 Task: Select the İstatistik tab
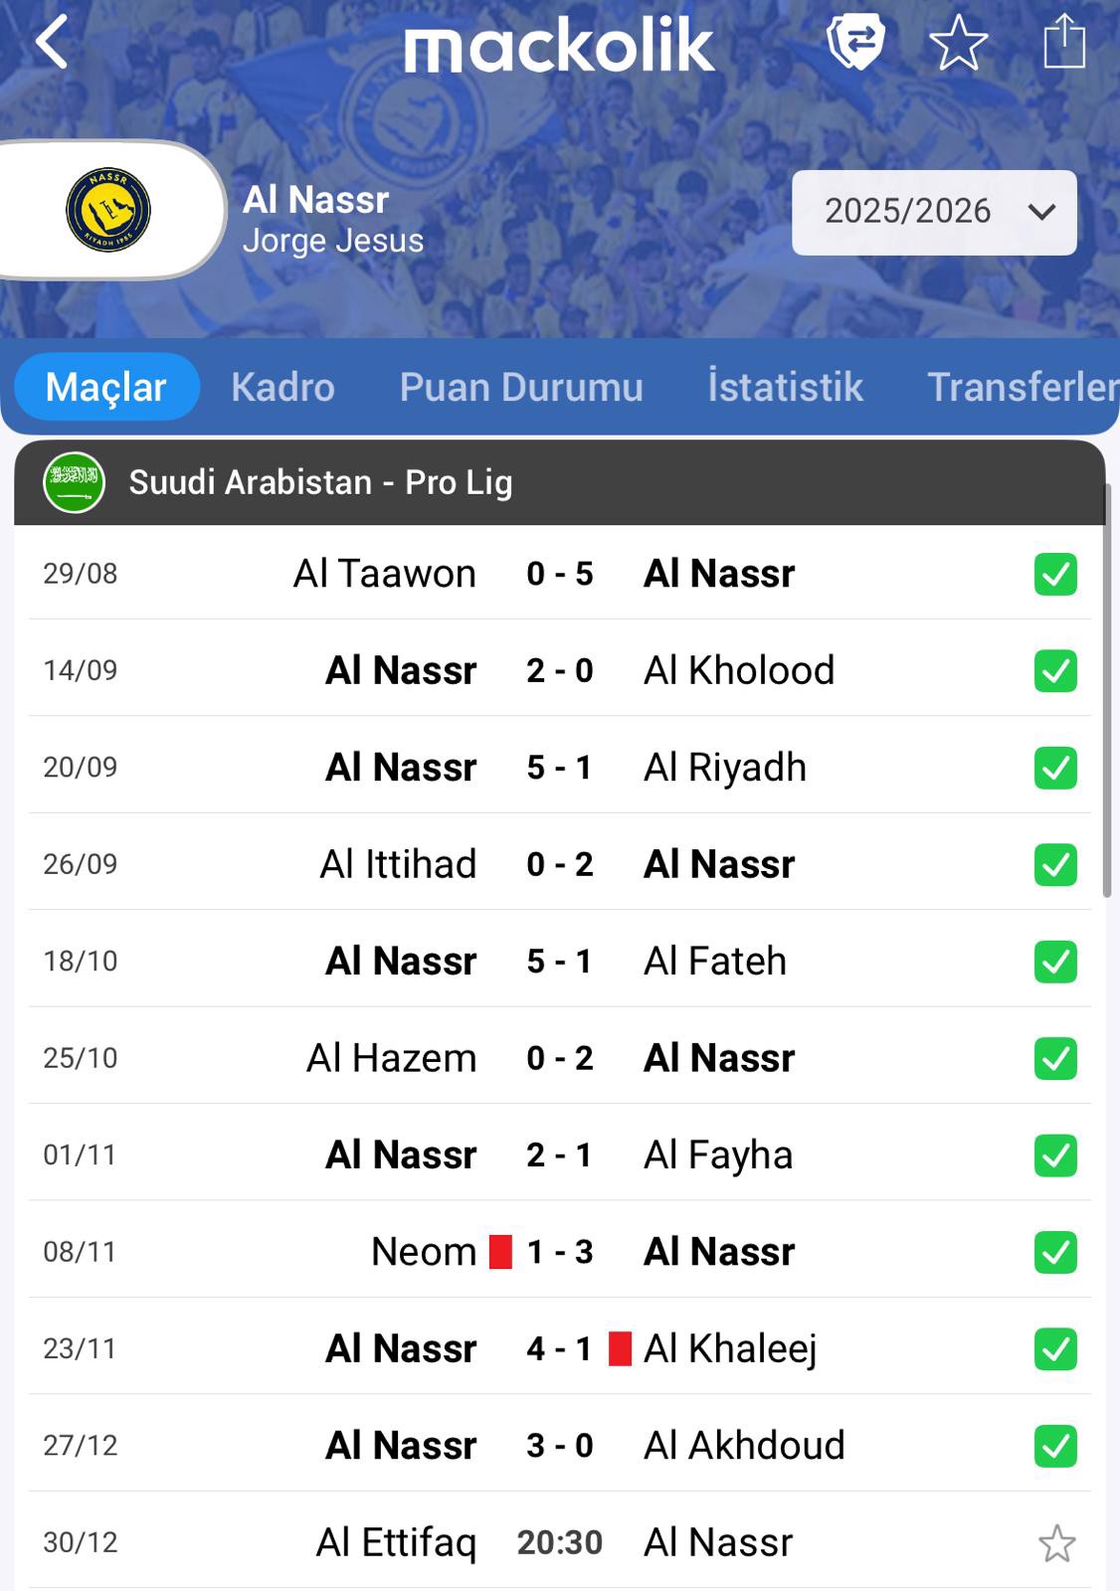(x=785, y=387)
